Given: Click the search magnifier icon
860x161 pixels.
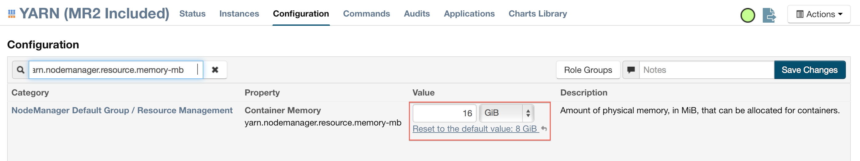Looking at the screenshot, I should [x=21, y=70].
